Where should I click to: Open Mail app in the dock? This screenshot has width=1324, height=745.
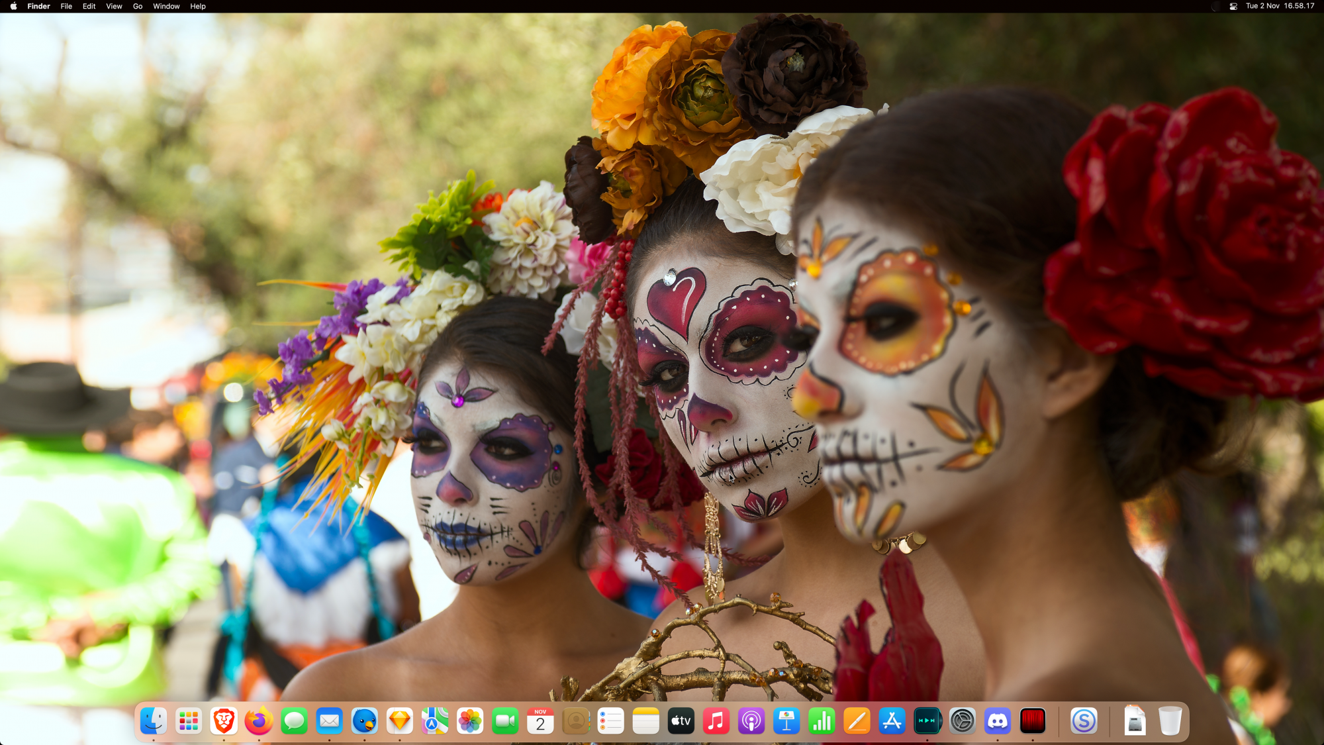pyautogui.click(x=329, y=720)
